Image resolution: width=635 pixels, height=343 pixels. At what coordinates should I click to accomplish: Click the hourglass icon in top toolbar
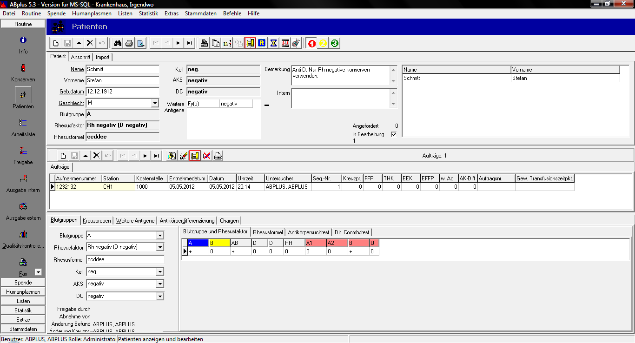point(273,43)
